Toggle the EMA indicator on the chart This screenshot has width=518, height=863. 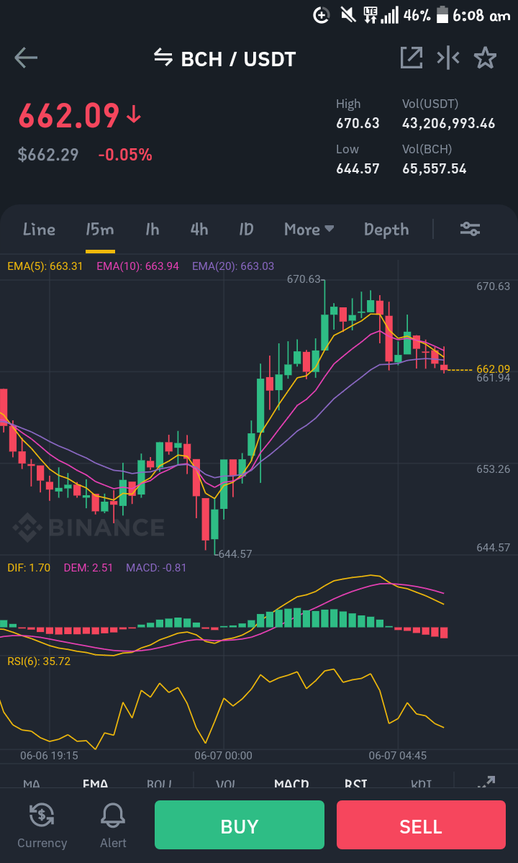pos(95,782)
